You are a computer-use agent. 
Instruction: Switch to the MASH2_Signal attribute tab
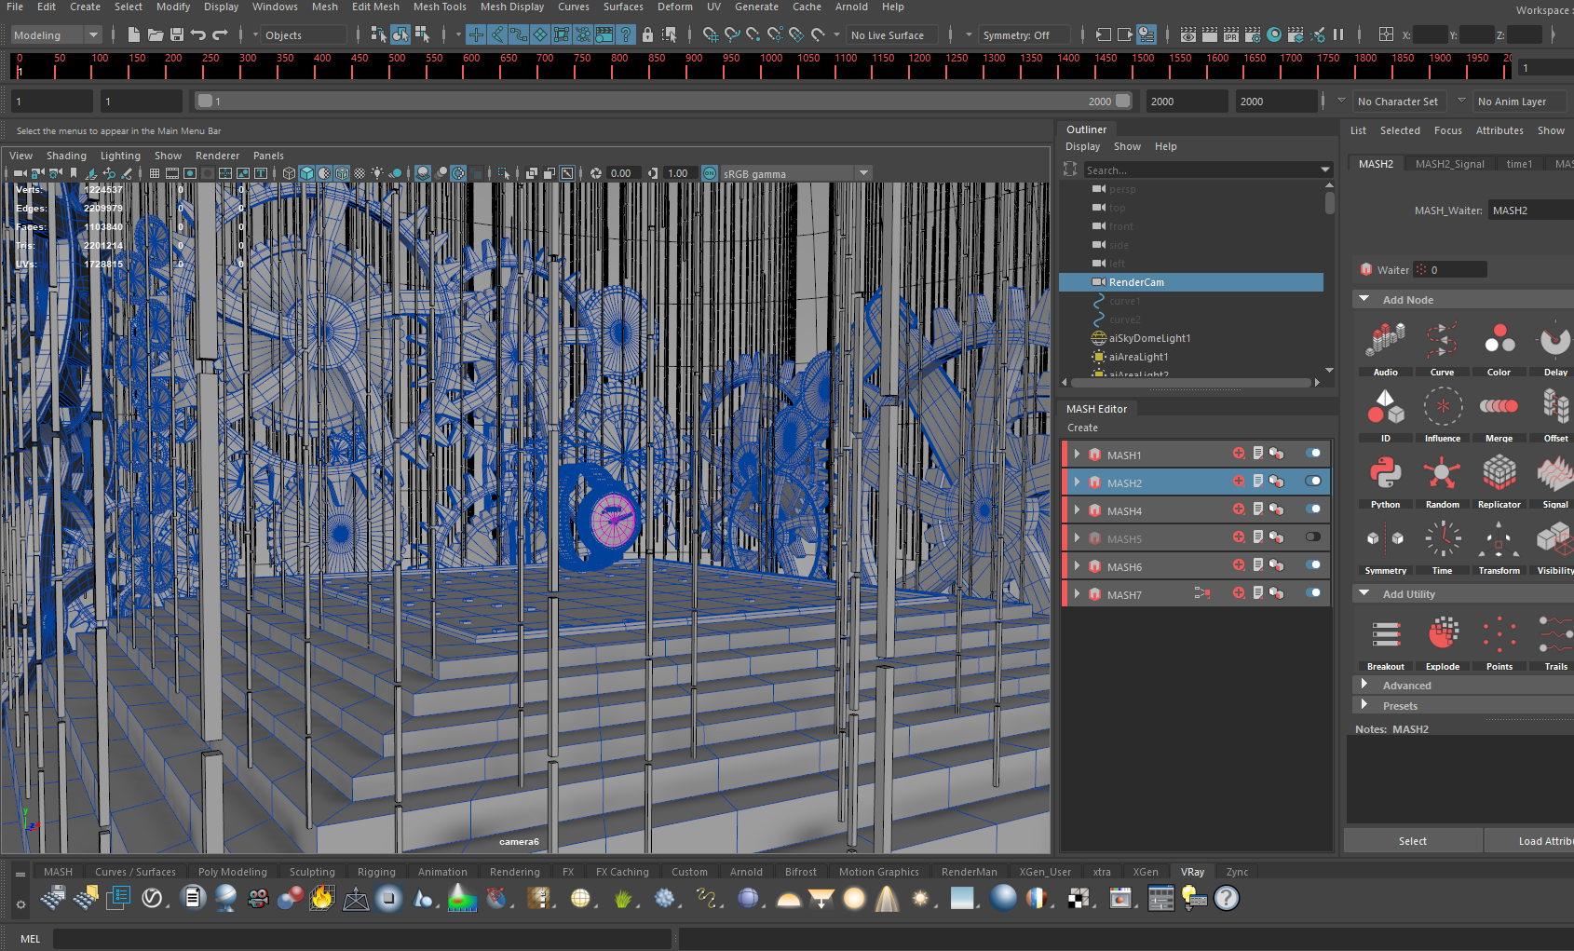1449,164
